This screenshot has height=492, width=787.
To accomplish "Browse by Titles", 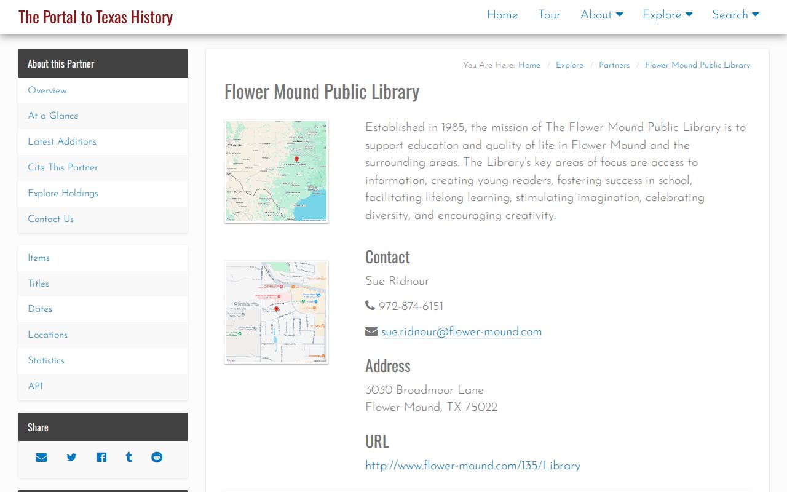I will coord(103,284).
